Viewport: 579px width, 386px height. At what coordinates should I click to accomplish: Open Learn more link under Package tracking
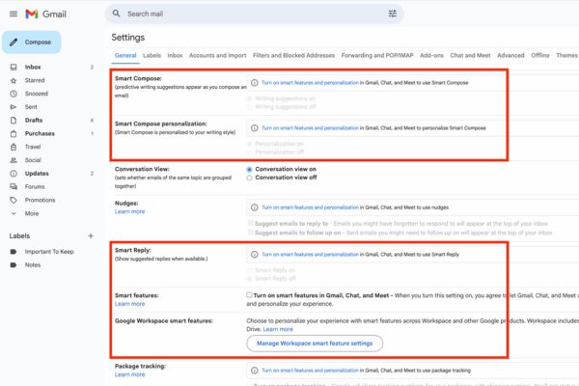pos(129,374)
